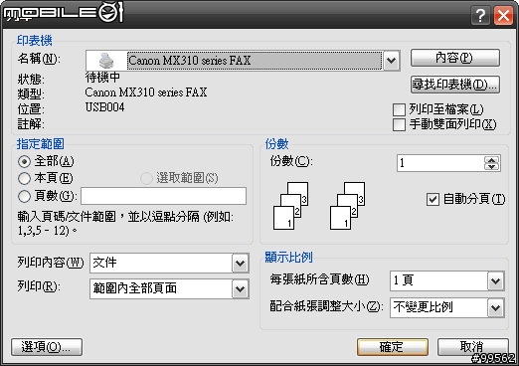Screen dimensions: 519x366
Task: Click the 尋找印表機(D)... button
Action: [455, 85]
